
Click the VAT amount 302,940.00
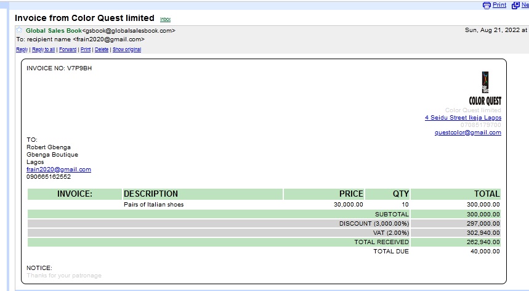[x=483, y=233]
